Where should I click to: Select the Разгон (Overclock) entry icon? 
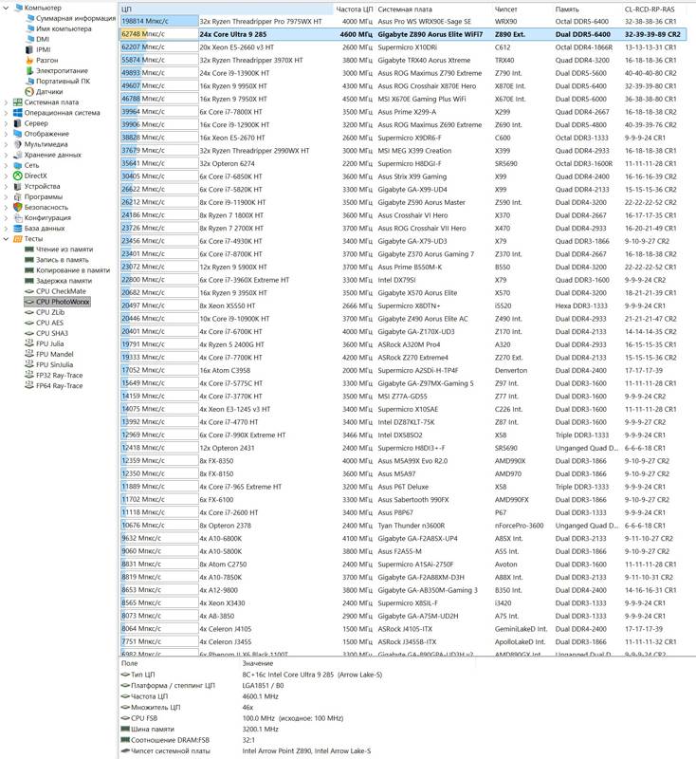click(28, 60)
